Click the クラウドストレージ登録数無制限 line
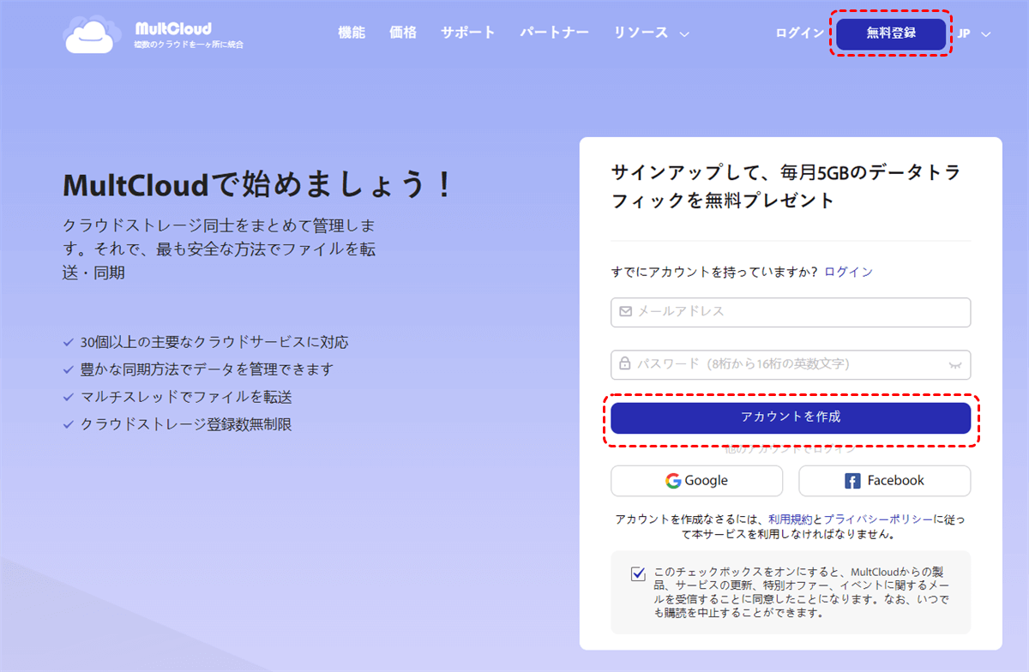This screenshot has width=1029, height=672. point(186,424)
